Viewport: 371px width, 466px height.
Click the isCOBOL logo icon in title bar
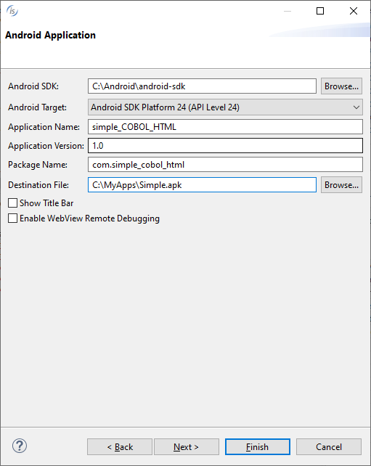coord(12,11)
